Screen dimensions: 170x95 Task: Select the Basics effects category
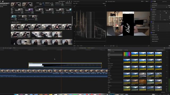coord(109,58)
